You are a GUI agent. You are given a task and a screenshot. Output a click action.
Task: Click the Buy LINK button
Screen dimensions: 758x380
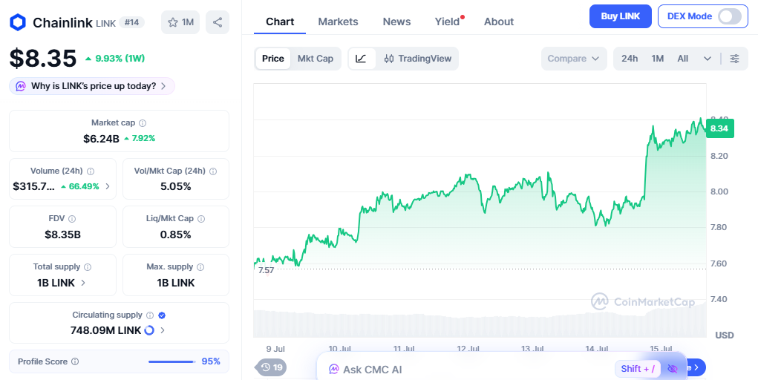[620, 16]
